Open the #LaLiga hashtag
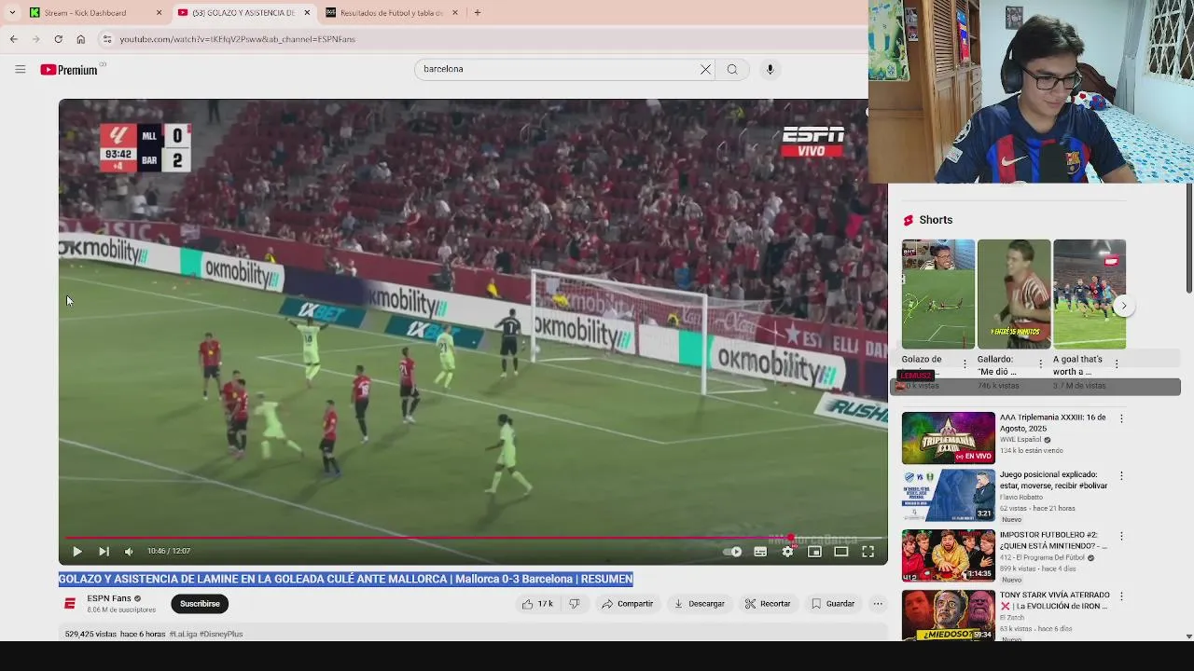1194x671 pixels. 182,634
